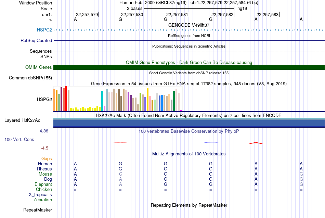
Task: Click the orange Gaps label
Action: pyautogui.click(x=47, y=159)
